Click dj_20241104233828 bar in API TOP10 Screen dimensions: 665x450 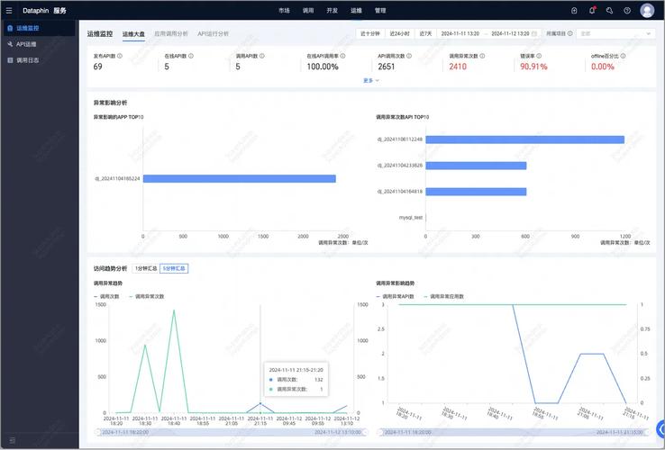(x=476, y=166)
